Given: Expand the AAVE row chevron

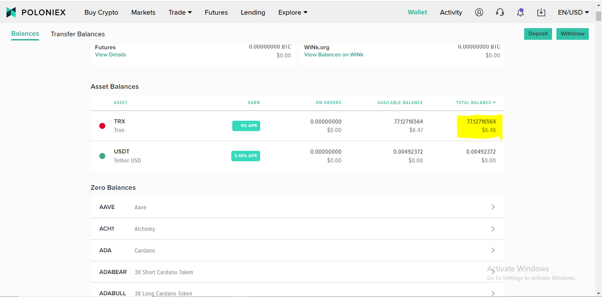Looking at the screenshot, I should point(493,207).
